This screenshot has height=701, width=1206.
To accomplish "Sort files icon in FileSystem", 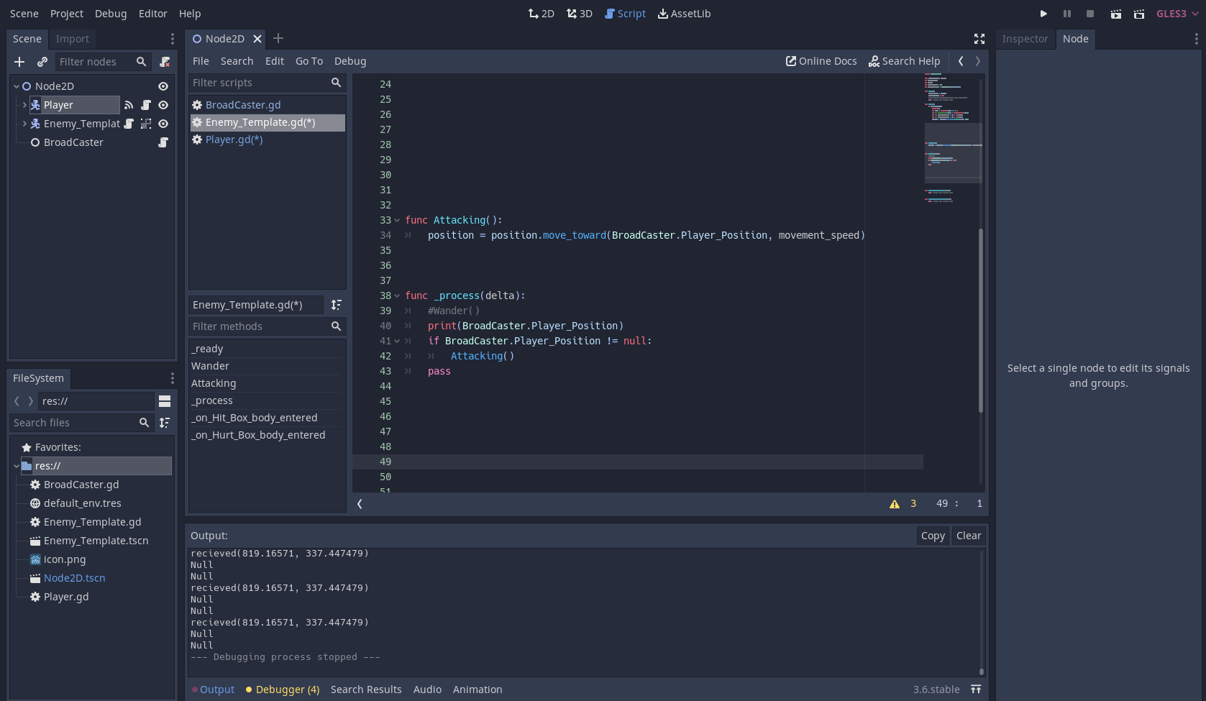I will pyautogui.click(x=165, y=423).
